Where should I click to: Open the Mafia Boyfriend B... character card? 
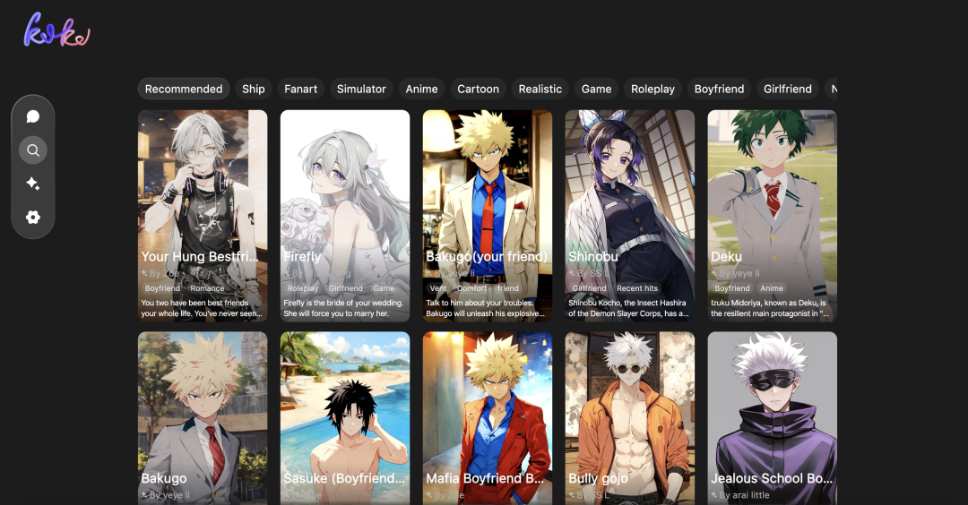pos(487,419)
